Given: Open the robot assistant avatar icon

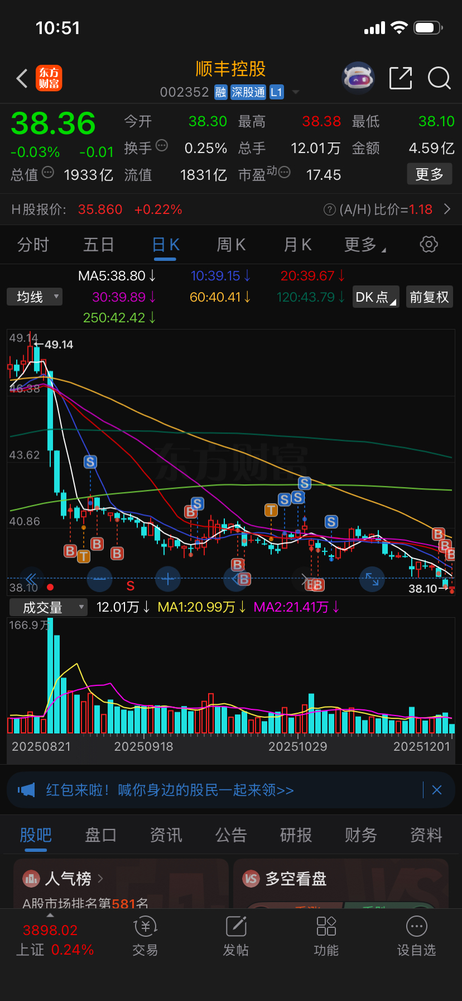Looking at the screenshot, I should [x=358, y=78].
